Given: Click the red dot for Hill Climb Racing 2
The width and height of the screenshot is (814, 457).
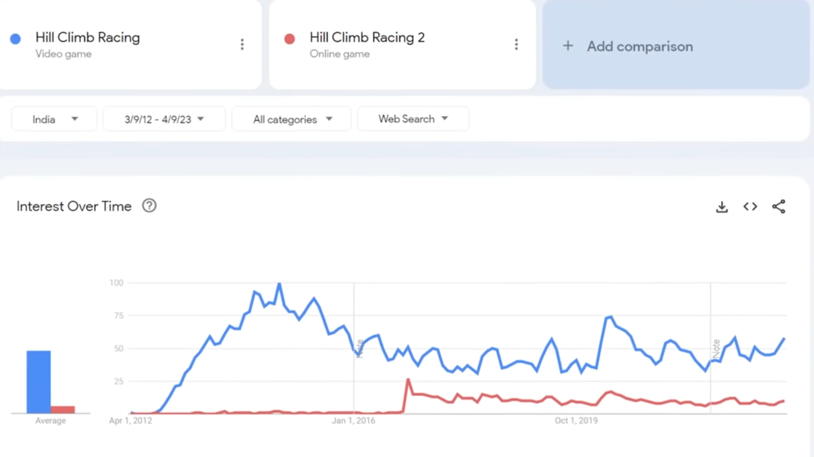Looking at the screenshot, I should (x=290, y=39).
